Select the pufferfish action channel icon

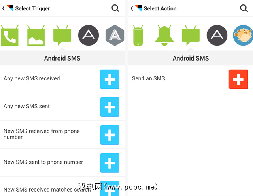(243, 35)
